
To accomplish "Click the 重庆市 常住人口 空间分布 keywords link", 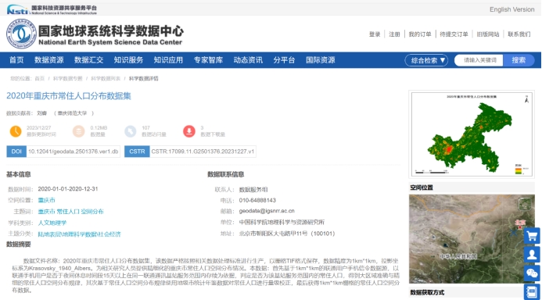I will click(70, 212).
